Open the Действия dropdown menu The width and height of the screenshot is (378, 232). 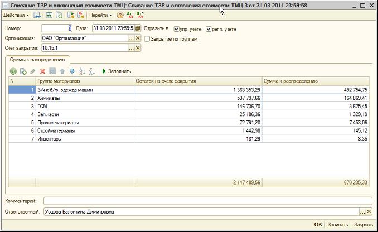coord(16,15)
